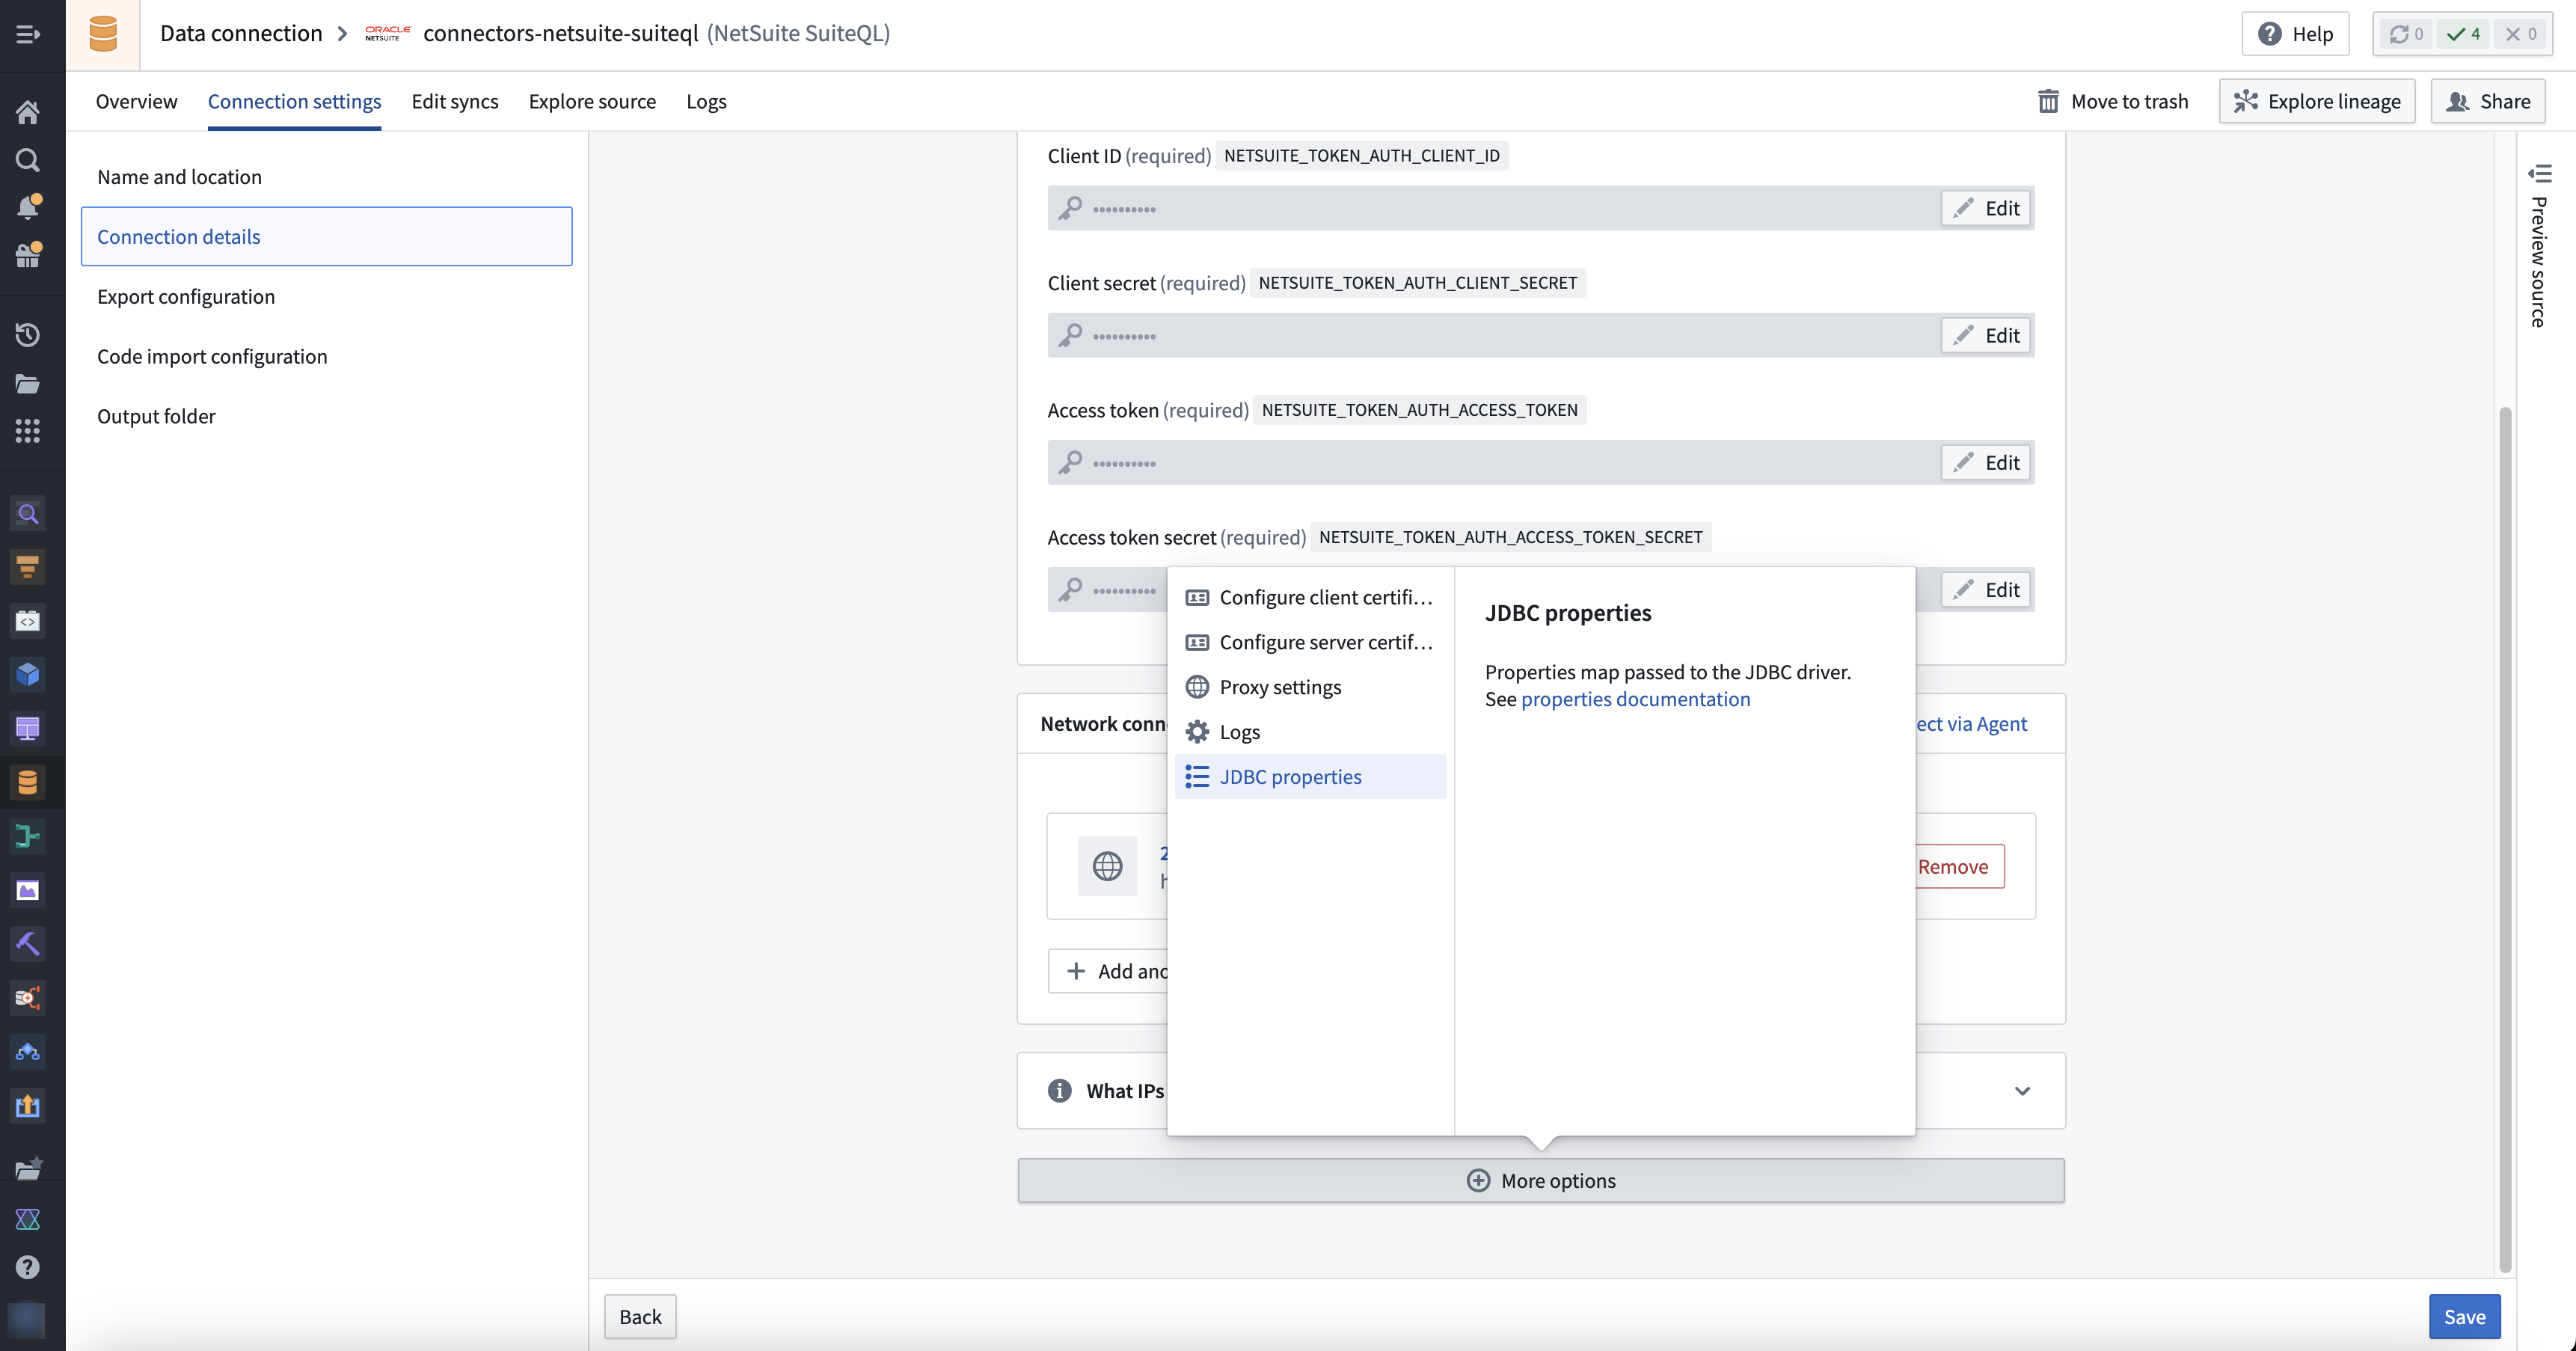Select JDBC properties option
Image resolution: width=2576 pixels, height=1351 pixels.
1310,777
